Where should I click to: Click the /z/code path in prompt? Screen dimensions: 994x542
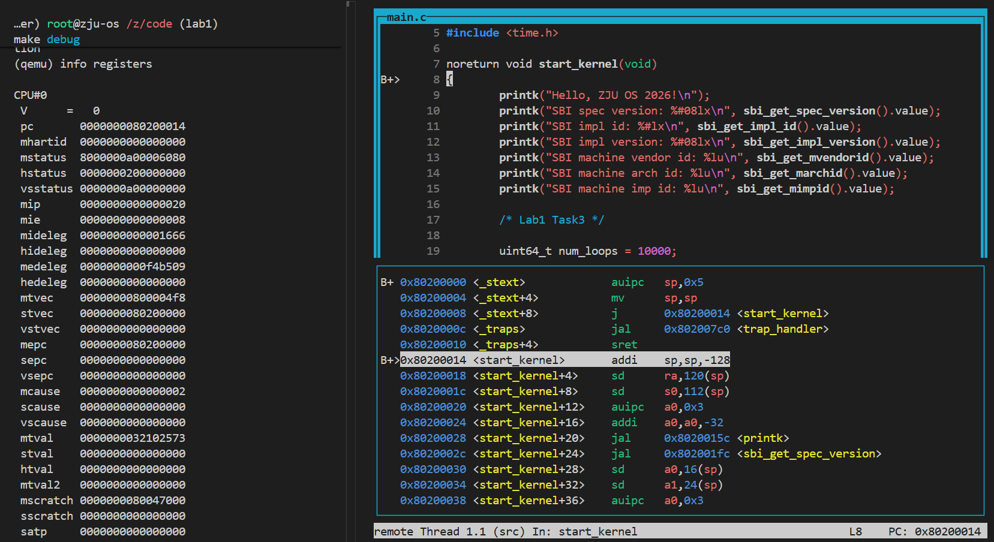(x=149, y=24)
